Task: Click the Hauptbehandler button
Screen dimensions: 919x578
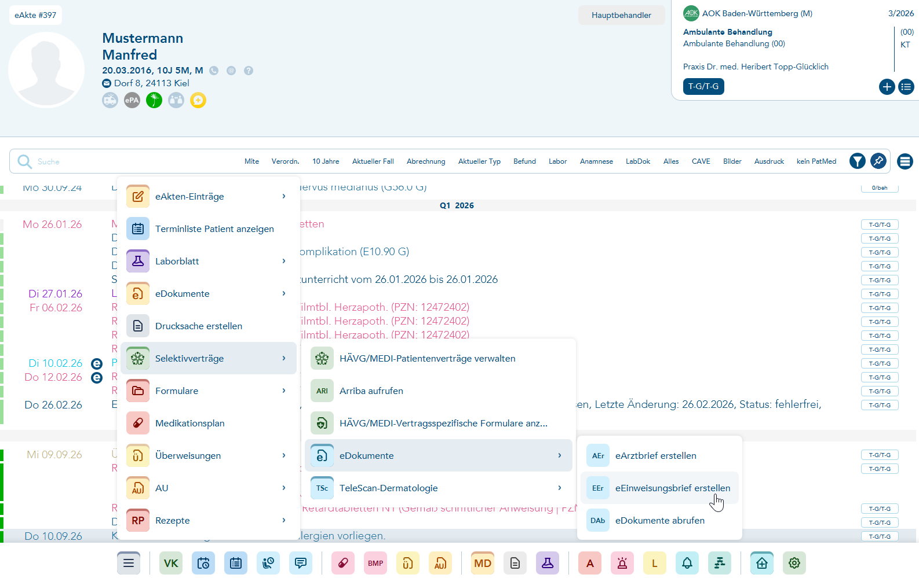Action: [x=621, y=15]
